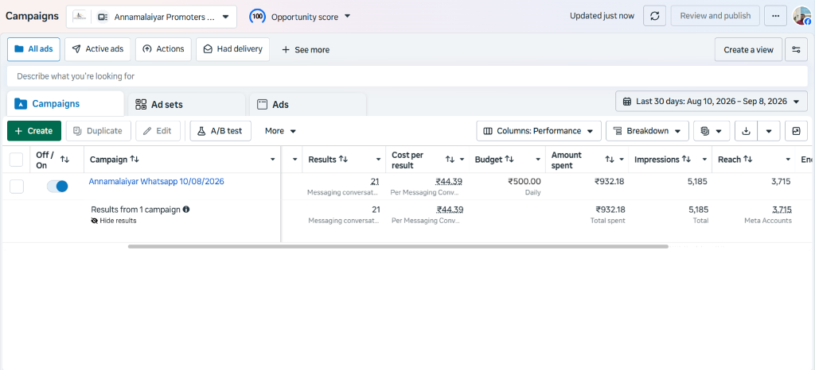Sort the Budget column
The width and height of the screenshot is (815, 370).
(509, 160)
